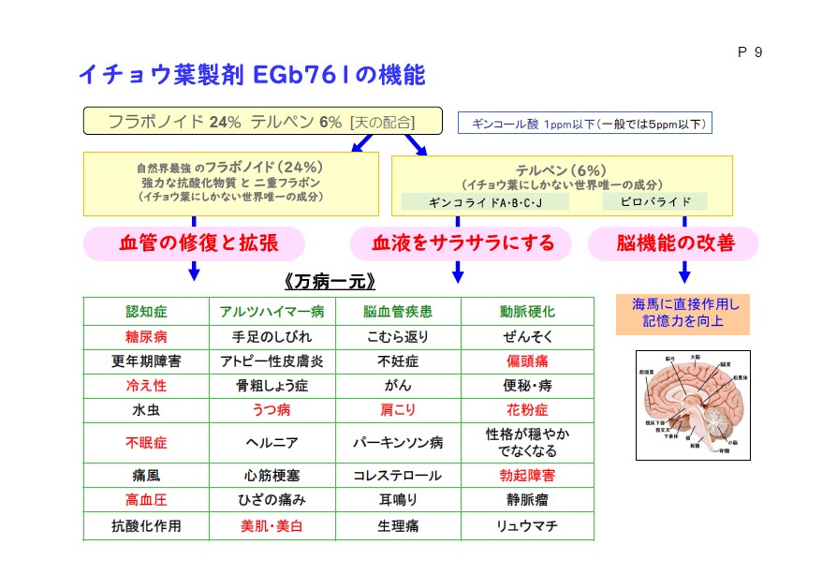Select the 水虫 table cell
Image resolution: width=822 pixels, height=574 pixels.
(146, 410)
